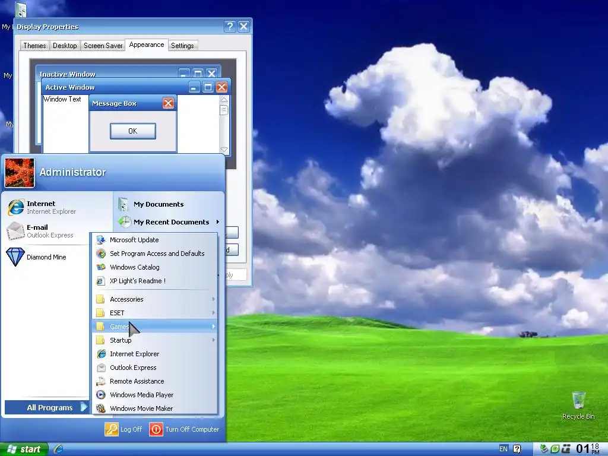Click the red Turn Off Computer icon
This screenshot has height=456, width=608.
point(156,429)
